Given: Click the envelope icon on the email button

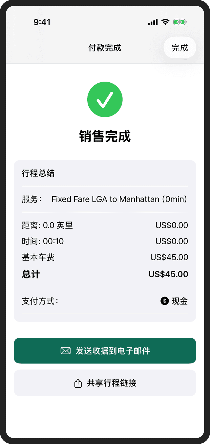Looking at the screenshot, I should [65, 351].
